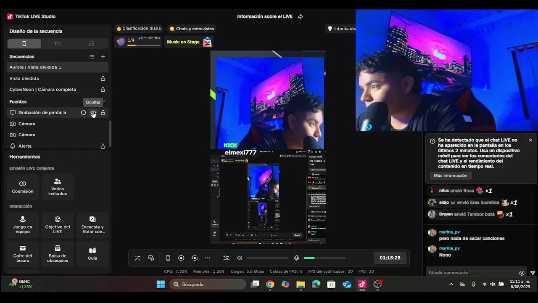Open the emoji picker in comment box
538x303 pixels.
pyautogui.click(x=522, y=273)
